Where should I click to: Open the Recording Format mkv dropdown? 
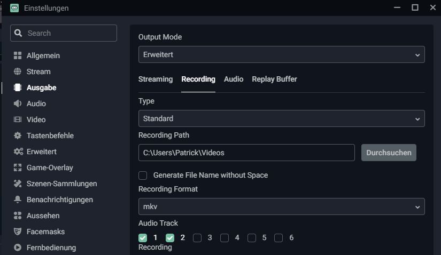282,206
